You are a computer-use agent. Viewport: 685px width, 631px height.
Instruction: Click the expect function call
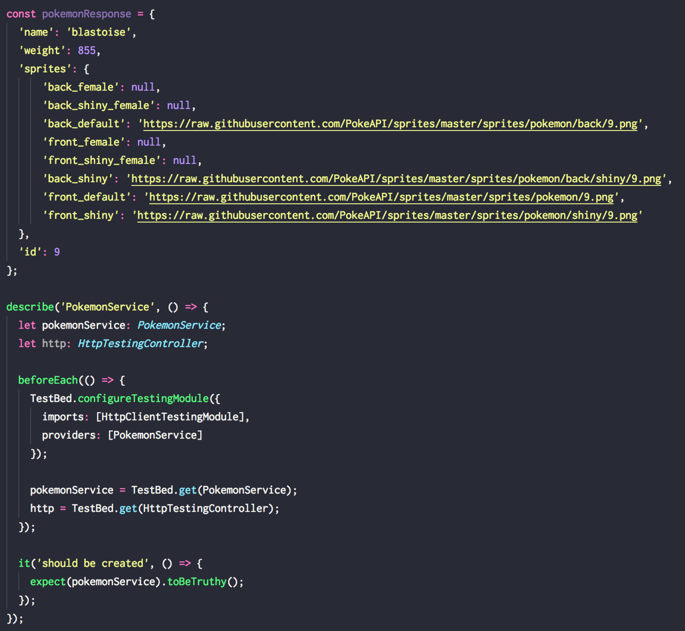coord(48,581)
